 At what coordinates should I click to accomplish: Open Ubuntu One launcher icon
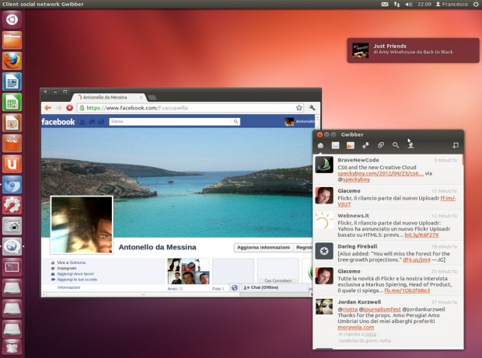(x=12, y=164)
